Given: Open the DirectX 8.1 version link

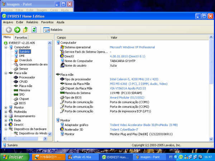Looking at the screenshot, I should coord(128,56).
